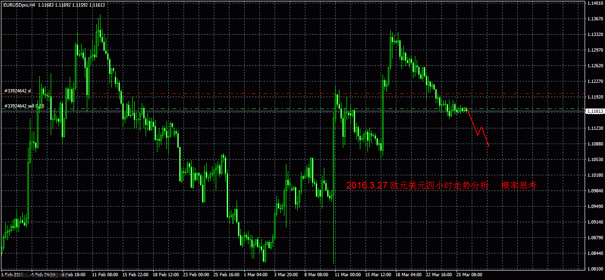The width and height of the screenshot is (605, 280).
Task: Click price axis label 1.09840
Action: click(x=596, y=191)
